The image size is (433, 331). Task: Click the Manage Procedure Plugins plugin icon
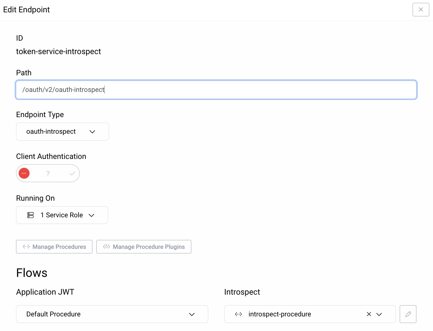pyautogui.click(x=106, y=247)
